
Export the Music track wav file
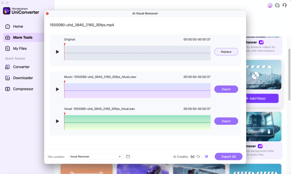coord(226,89)
